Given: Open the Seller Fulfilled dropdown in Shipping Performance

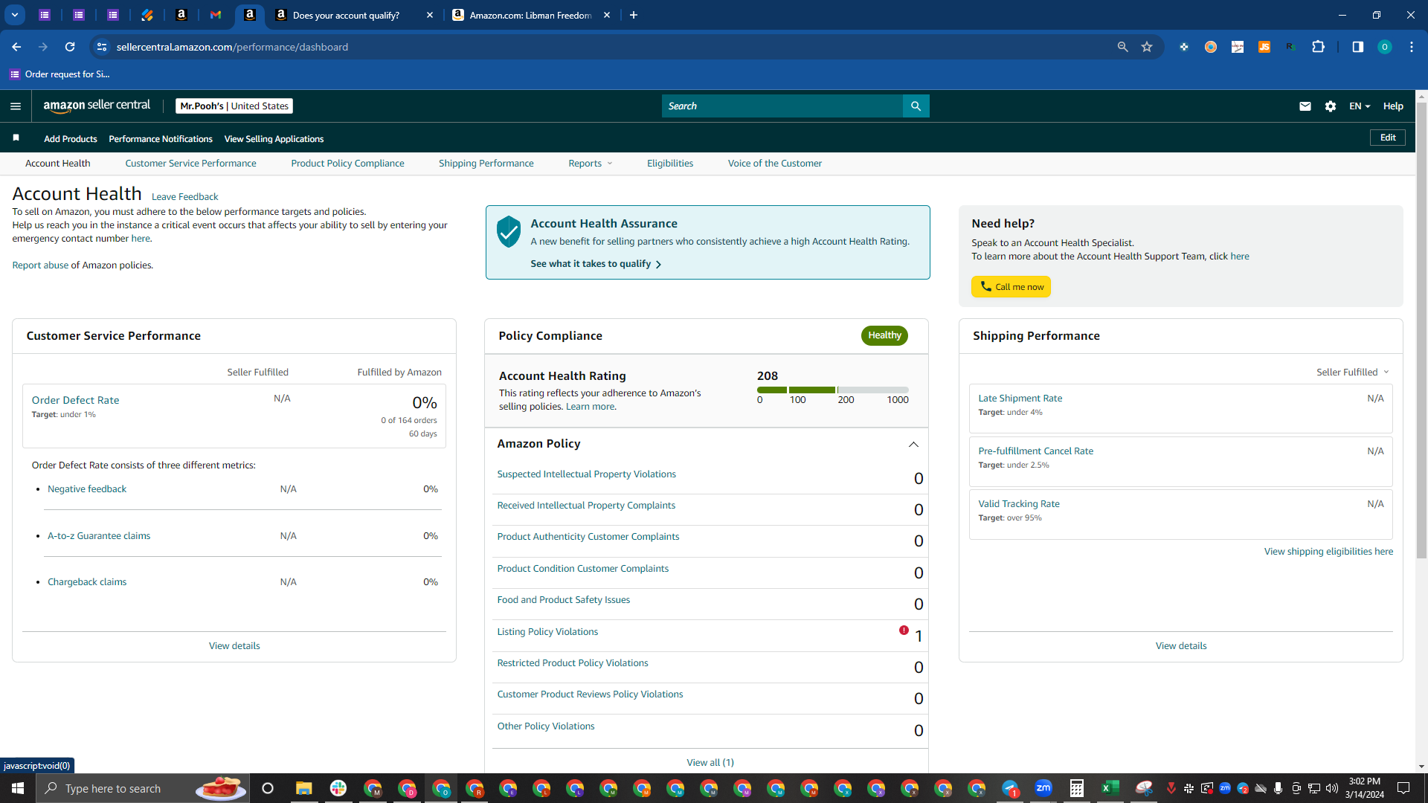Looking at the screenshot, I should click(x=1352, y=372).
